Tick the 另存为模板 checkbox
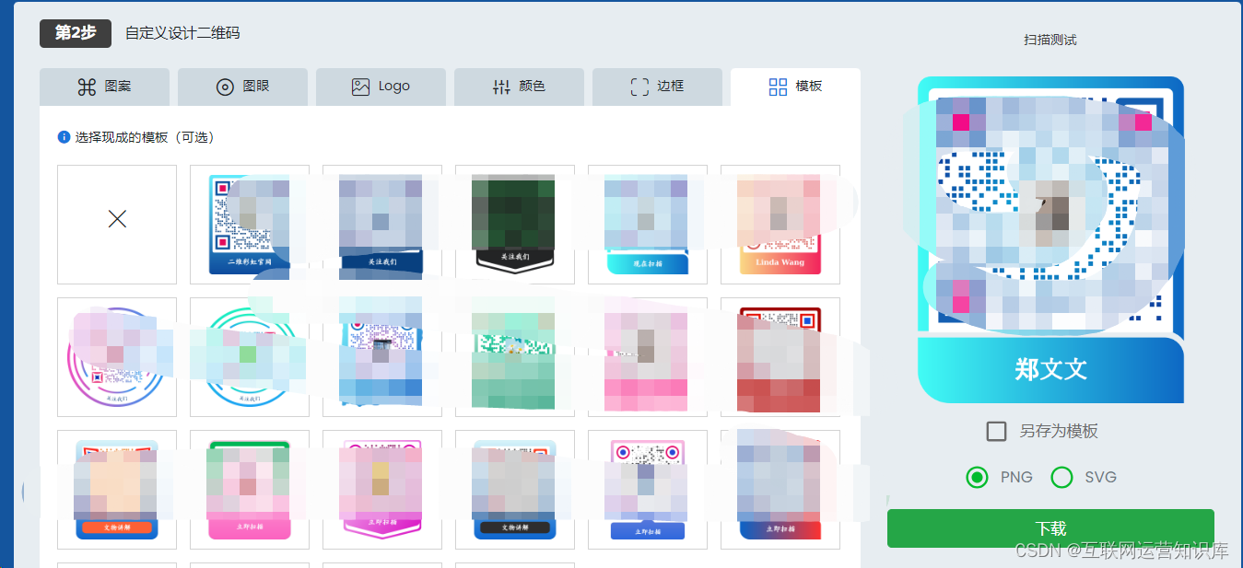 996,431
